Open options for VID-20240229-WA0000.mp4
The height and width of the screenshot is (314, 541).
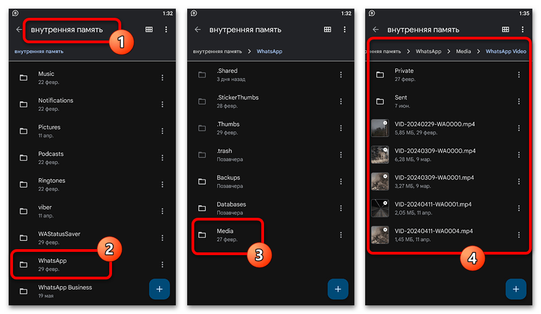click(519, 128)
